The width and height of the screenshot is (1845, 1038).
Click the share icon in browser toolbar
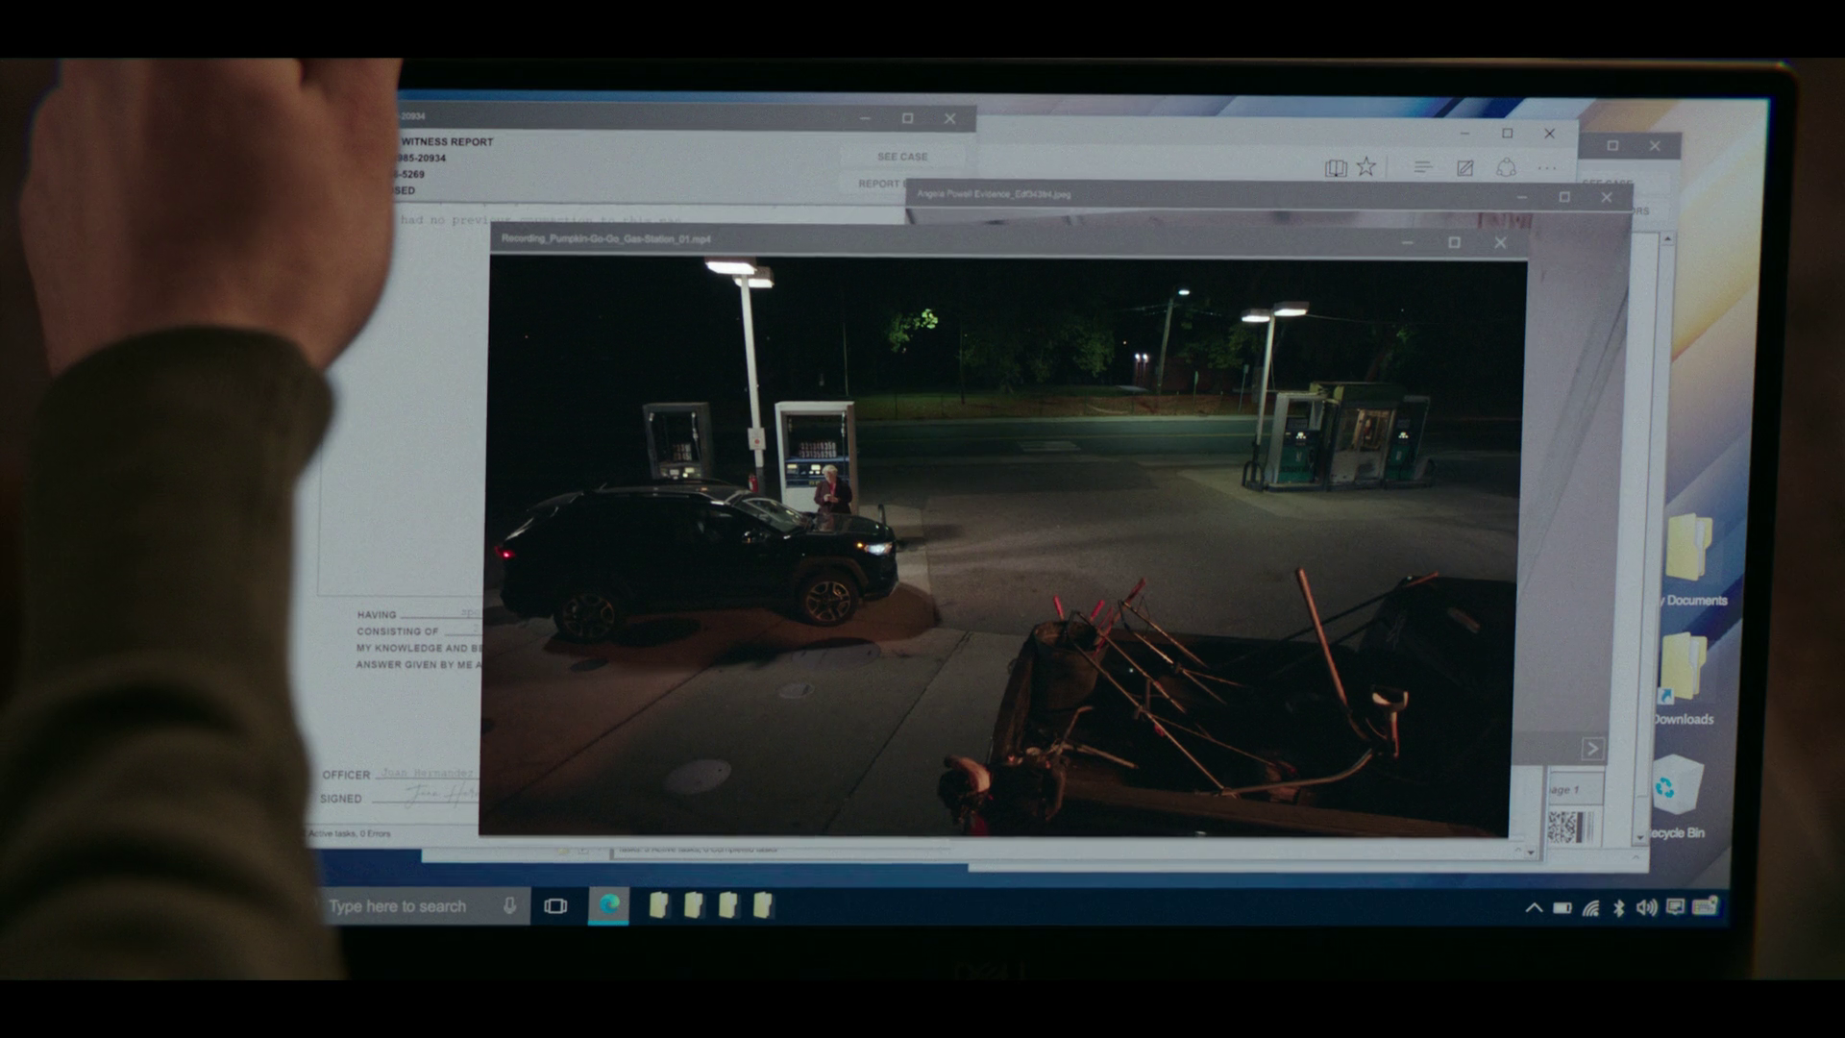(1506, 167)
